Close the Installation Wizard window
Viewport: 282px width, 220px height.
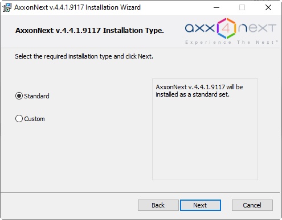(x=268, y=7)
